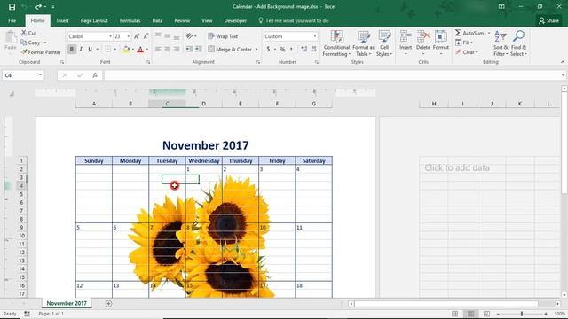Toggle Bold formatting
Viewport: 568px width, 319px height.
72,49
